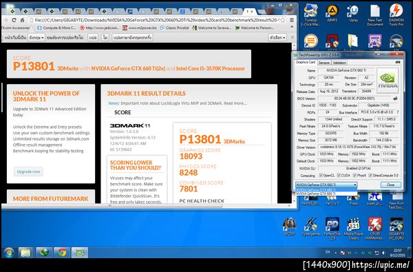Open the TuneUp 1-Click Maintenance desktop shortcut
413x272 pixels.
(x=310, y=14)
